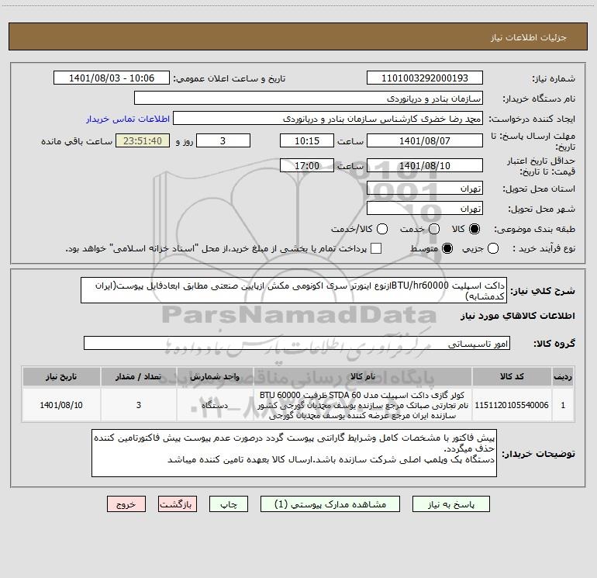597x578 pixels.
Task: Click the تاریخ نیاز column header
Action: coord(61,376)
